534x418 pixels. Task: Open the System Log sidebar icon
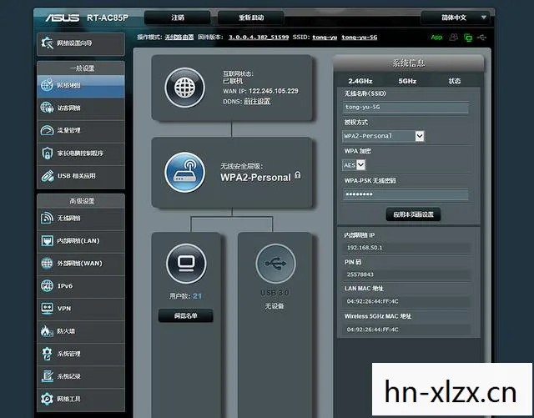pos(47,376)
